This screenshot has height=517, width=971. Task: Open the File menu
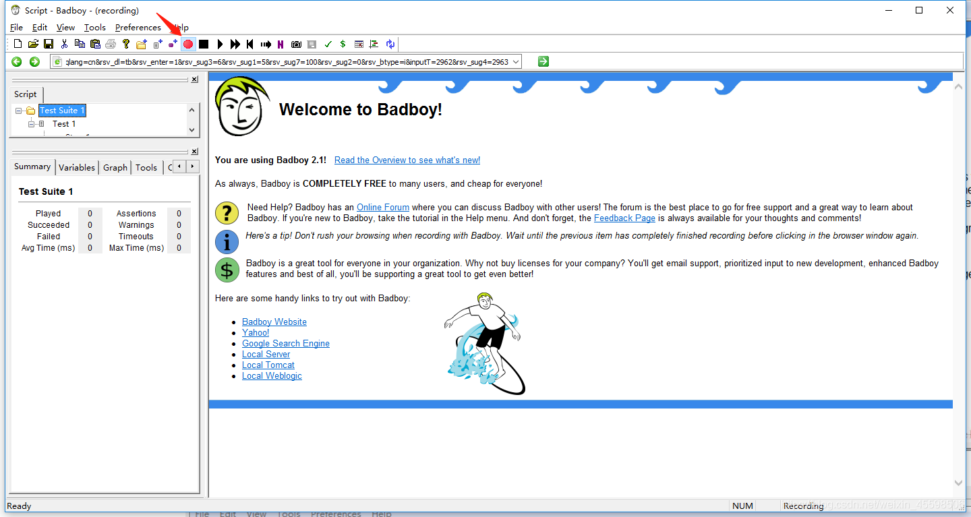17,27
